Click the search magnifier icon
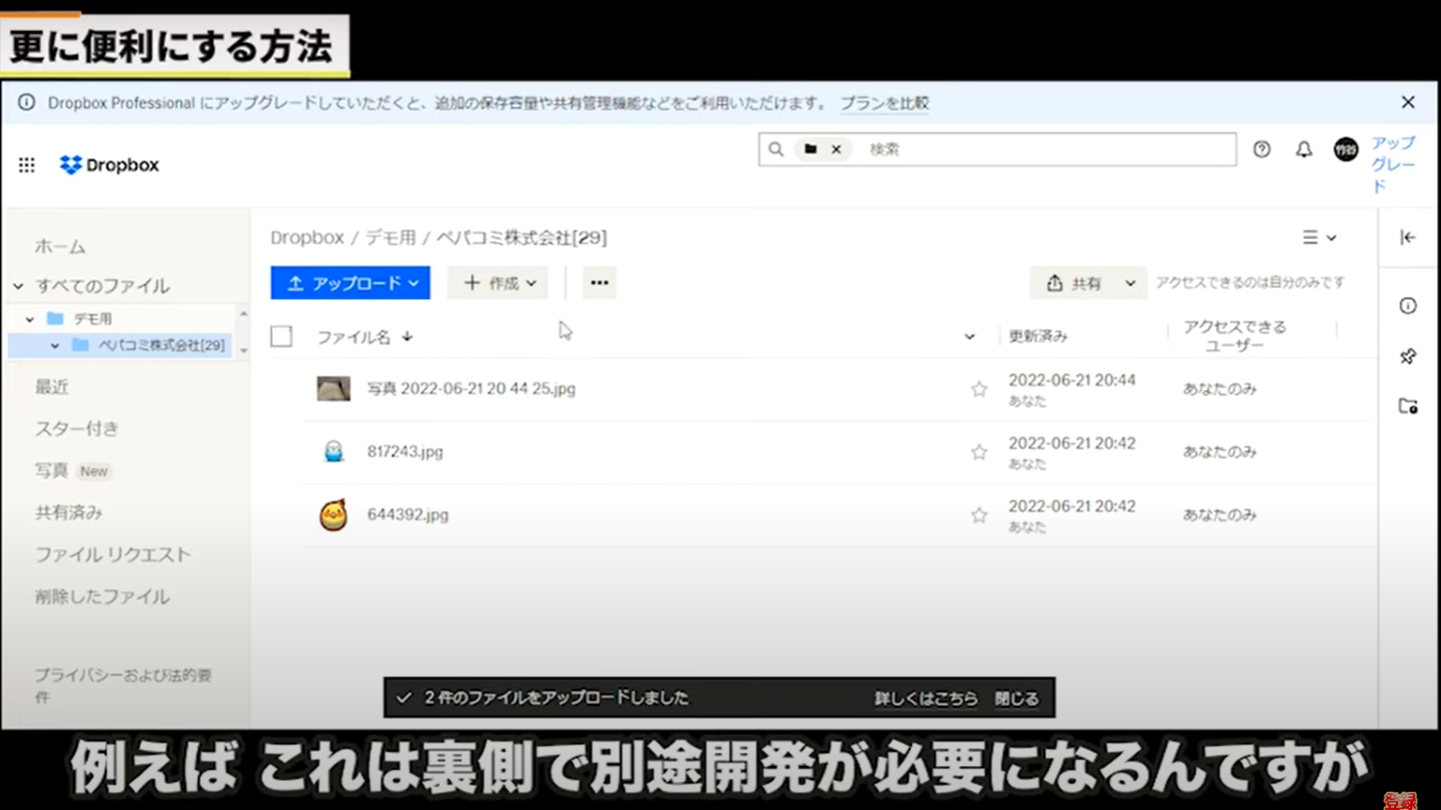 tap(776, 149)
